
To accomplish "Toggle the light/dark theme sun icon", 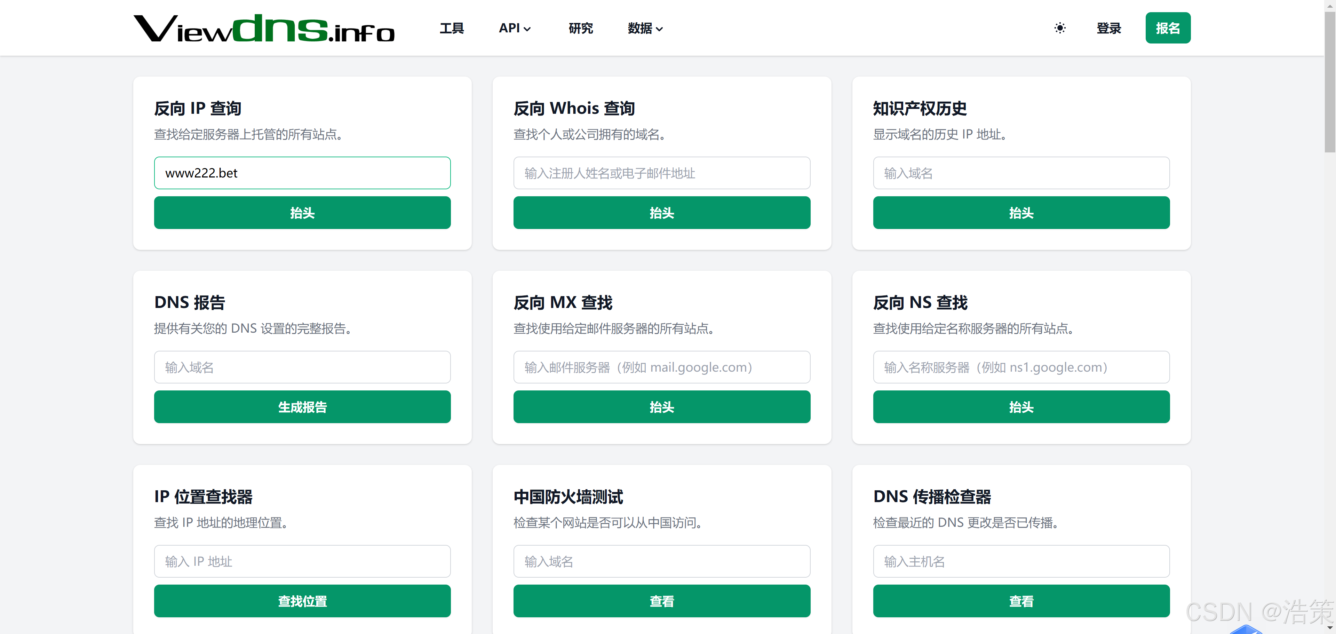I will 1059,28.
